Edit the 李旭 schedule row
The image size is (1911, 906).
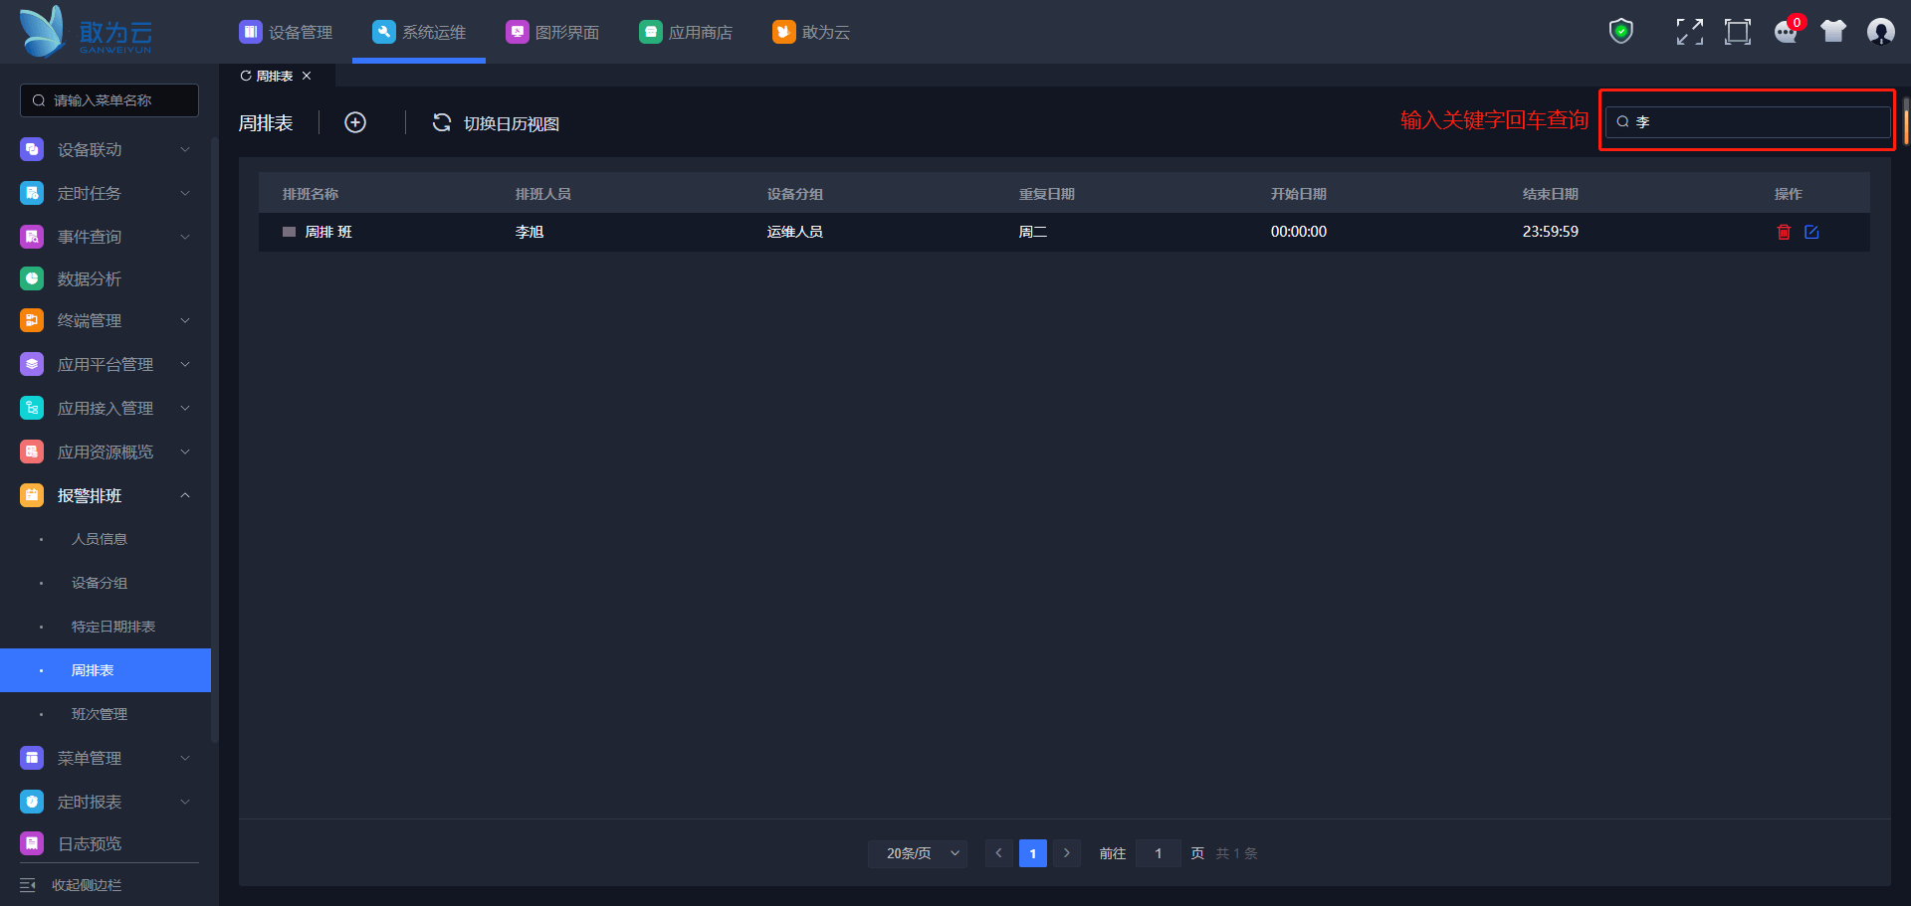pyautogui.click(x=1811, y=232)
